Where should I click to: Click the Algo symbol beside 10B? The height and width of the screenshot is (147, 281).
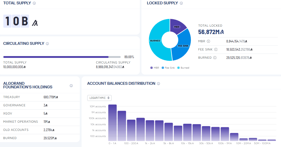pyautogui.click(x=35, y=23)
